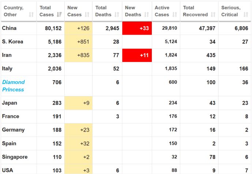This screenshot has height=174, width=252.
Task: Click Italy's total cases 2,036
Action: tap(54, 69)
